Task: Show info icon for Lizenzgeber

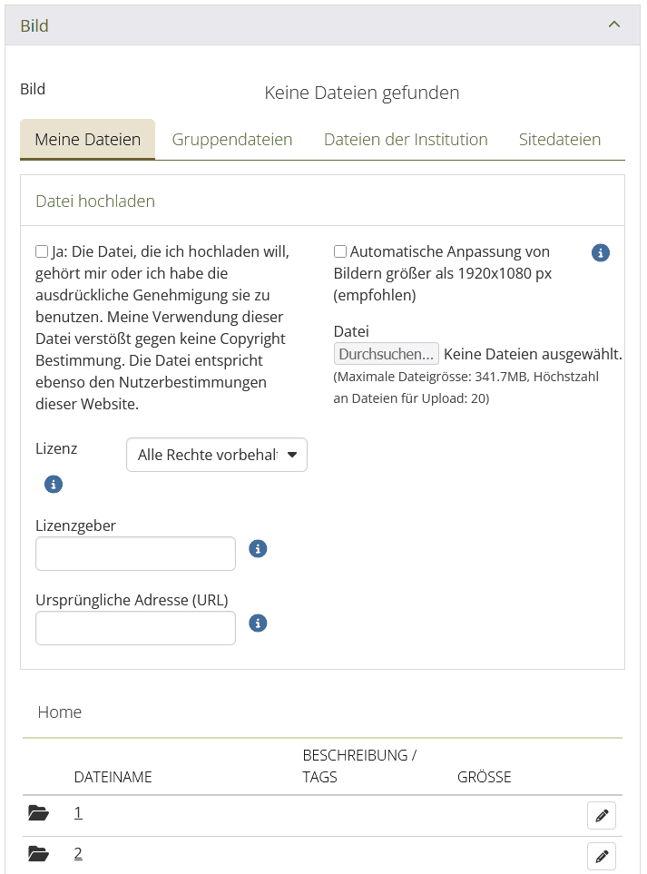Action: [258, 549]
